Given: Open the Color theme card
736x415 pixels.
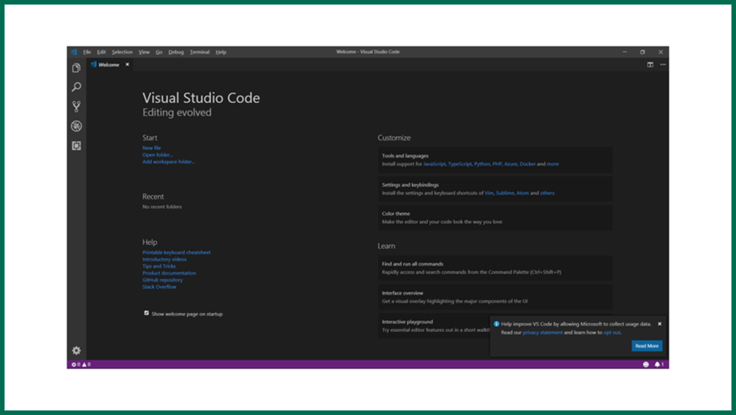Looking at the screenshot, I should tap(495, 217).
